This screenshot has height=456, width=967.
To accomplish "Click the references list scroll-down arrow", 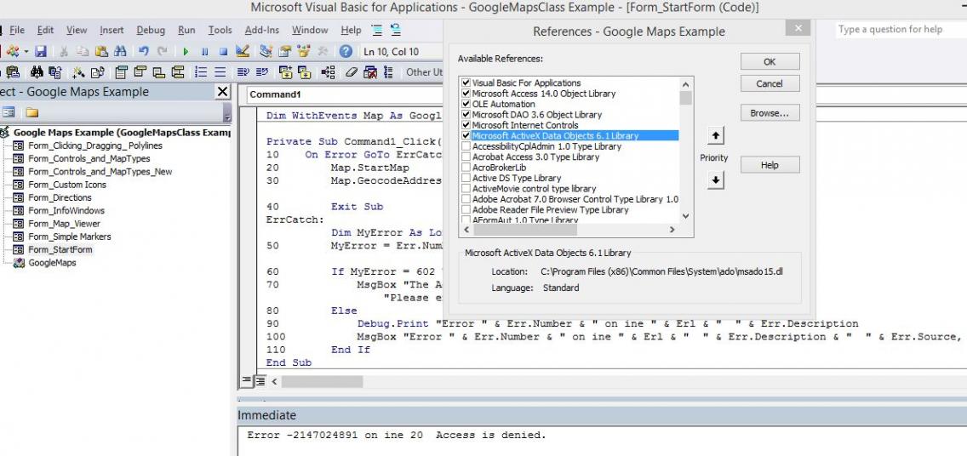I will point(686,216).
